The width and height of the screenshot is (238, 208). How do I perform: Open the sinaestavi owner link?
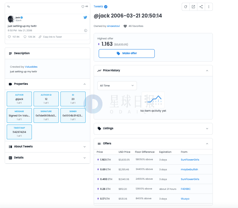(x=113, y=26)
